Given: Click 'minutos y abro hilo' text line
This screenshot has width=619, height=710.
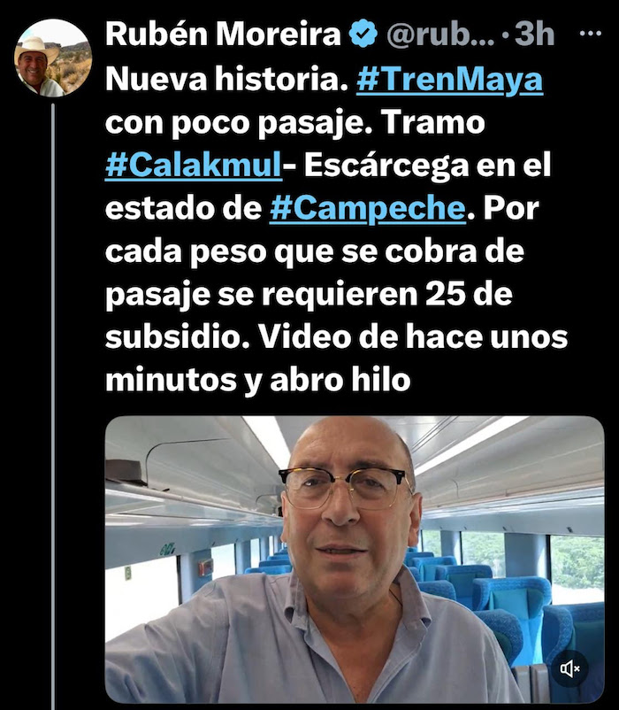Looking at the screenshot, I should tap(257, 380).
